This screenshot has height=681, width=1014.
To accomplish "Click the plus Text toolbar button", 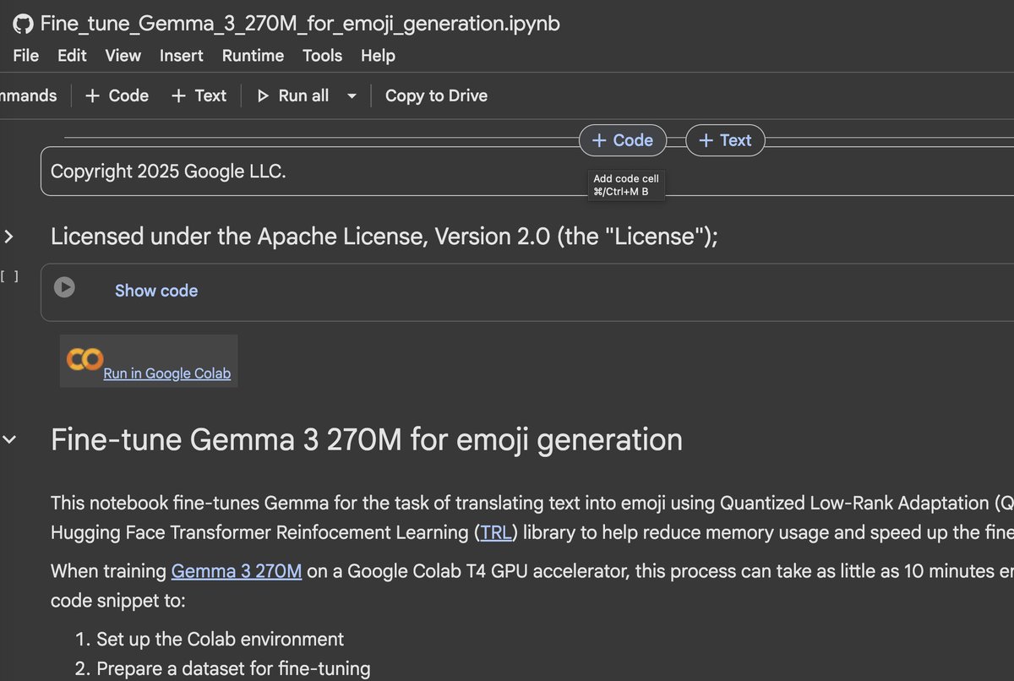I will tap(199, 96).
